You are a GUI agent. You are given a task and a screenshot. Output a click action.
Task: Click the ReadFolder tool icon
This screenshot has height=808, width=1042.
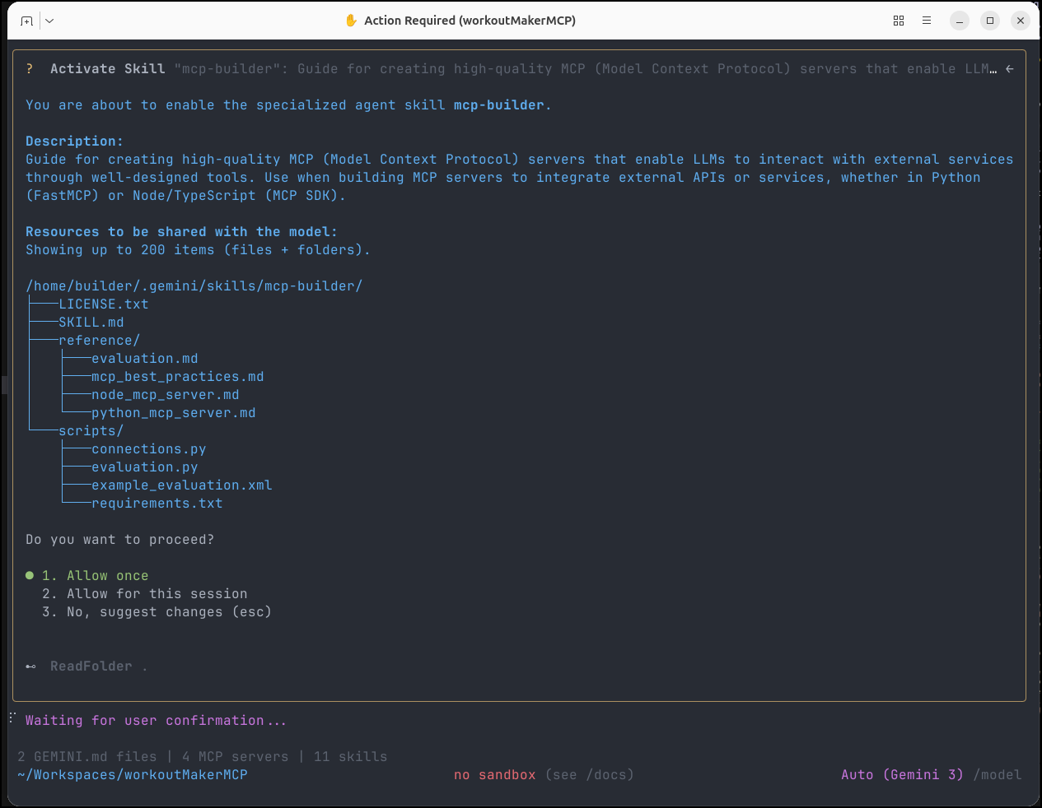click(x=30, y=666)
